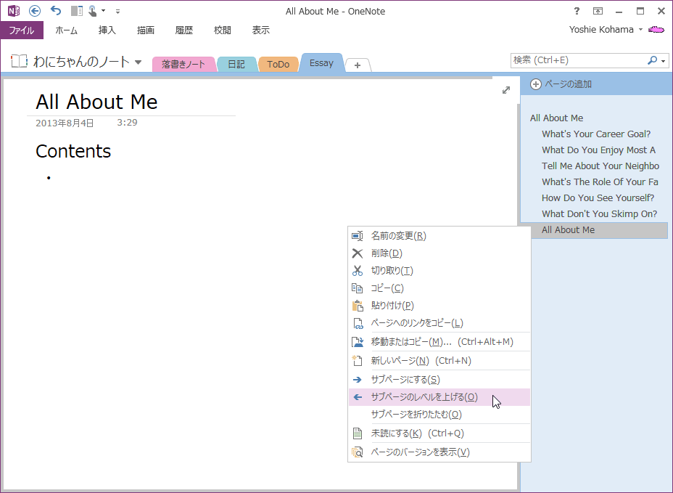Open the Help question mark icon
The height and width of the screenshot is (493, 673).
[577, 11]
